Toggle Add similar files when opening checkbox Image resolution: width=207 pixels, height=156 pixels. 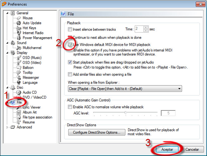coord(70,75)
